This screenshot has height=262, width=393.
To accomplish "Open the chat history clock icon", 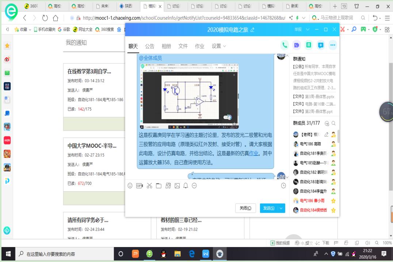I will pyautogui.click(x=283, y=186).
